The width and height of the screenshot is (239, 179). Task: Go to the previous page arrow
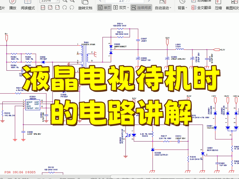(x=100, y=1)
